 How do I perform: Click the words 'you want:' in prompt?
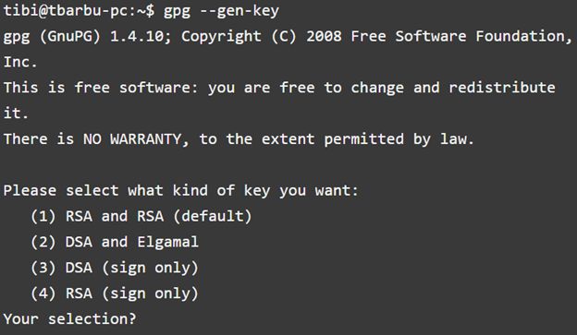[x=319, y=191]
